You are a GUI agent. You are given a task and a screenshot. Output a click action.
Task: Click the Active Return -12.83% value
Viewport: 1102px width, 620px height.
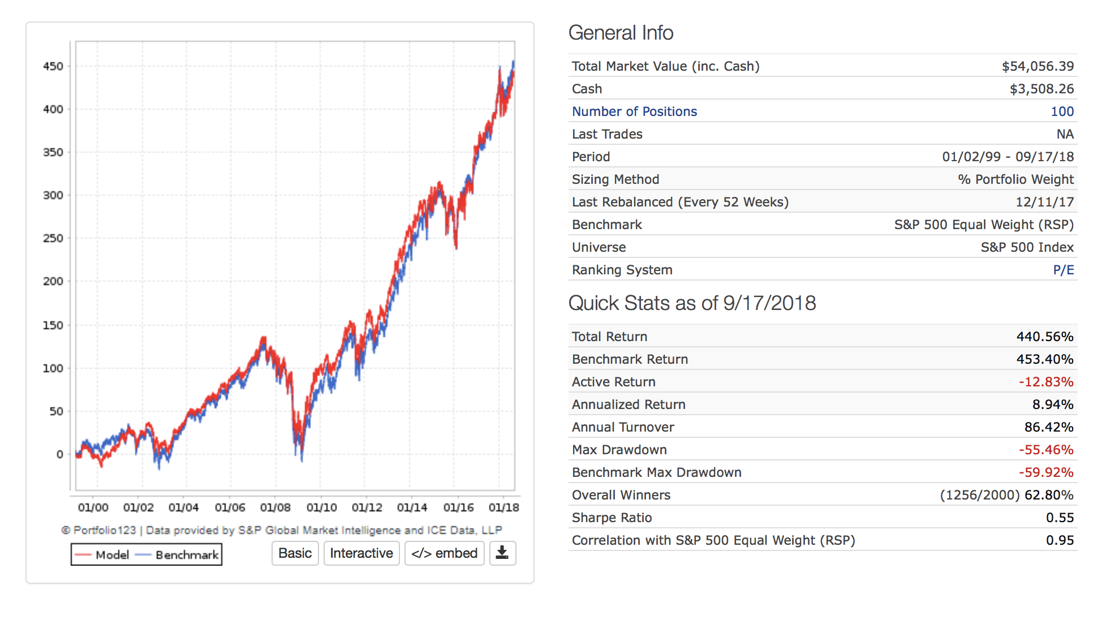1045,382
